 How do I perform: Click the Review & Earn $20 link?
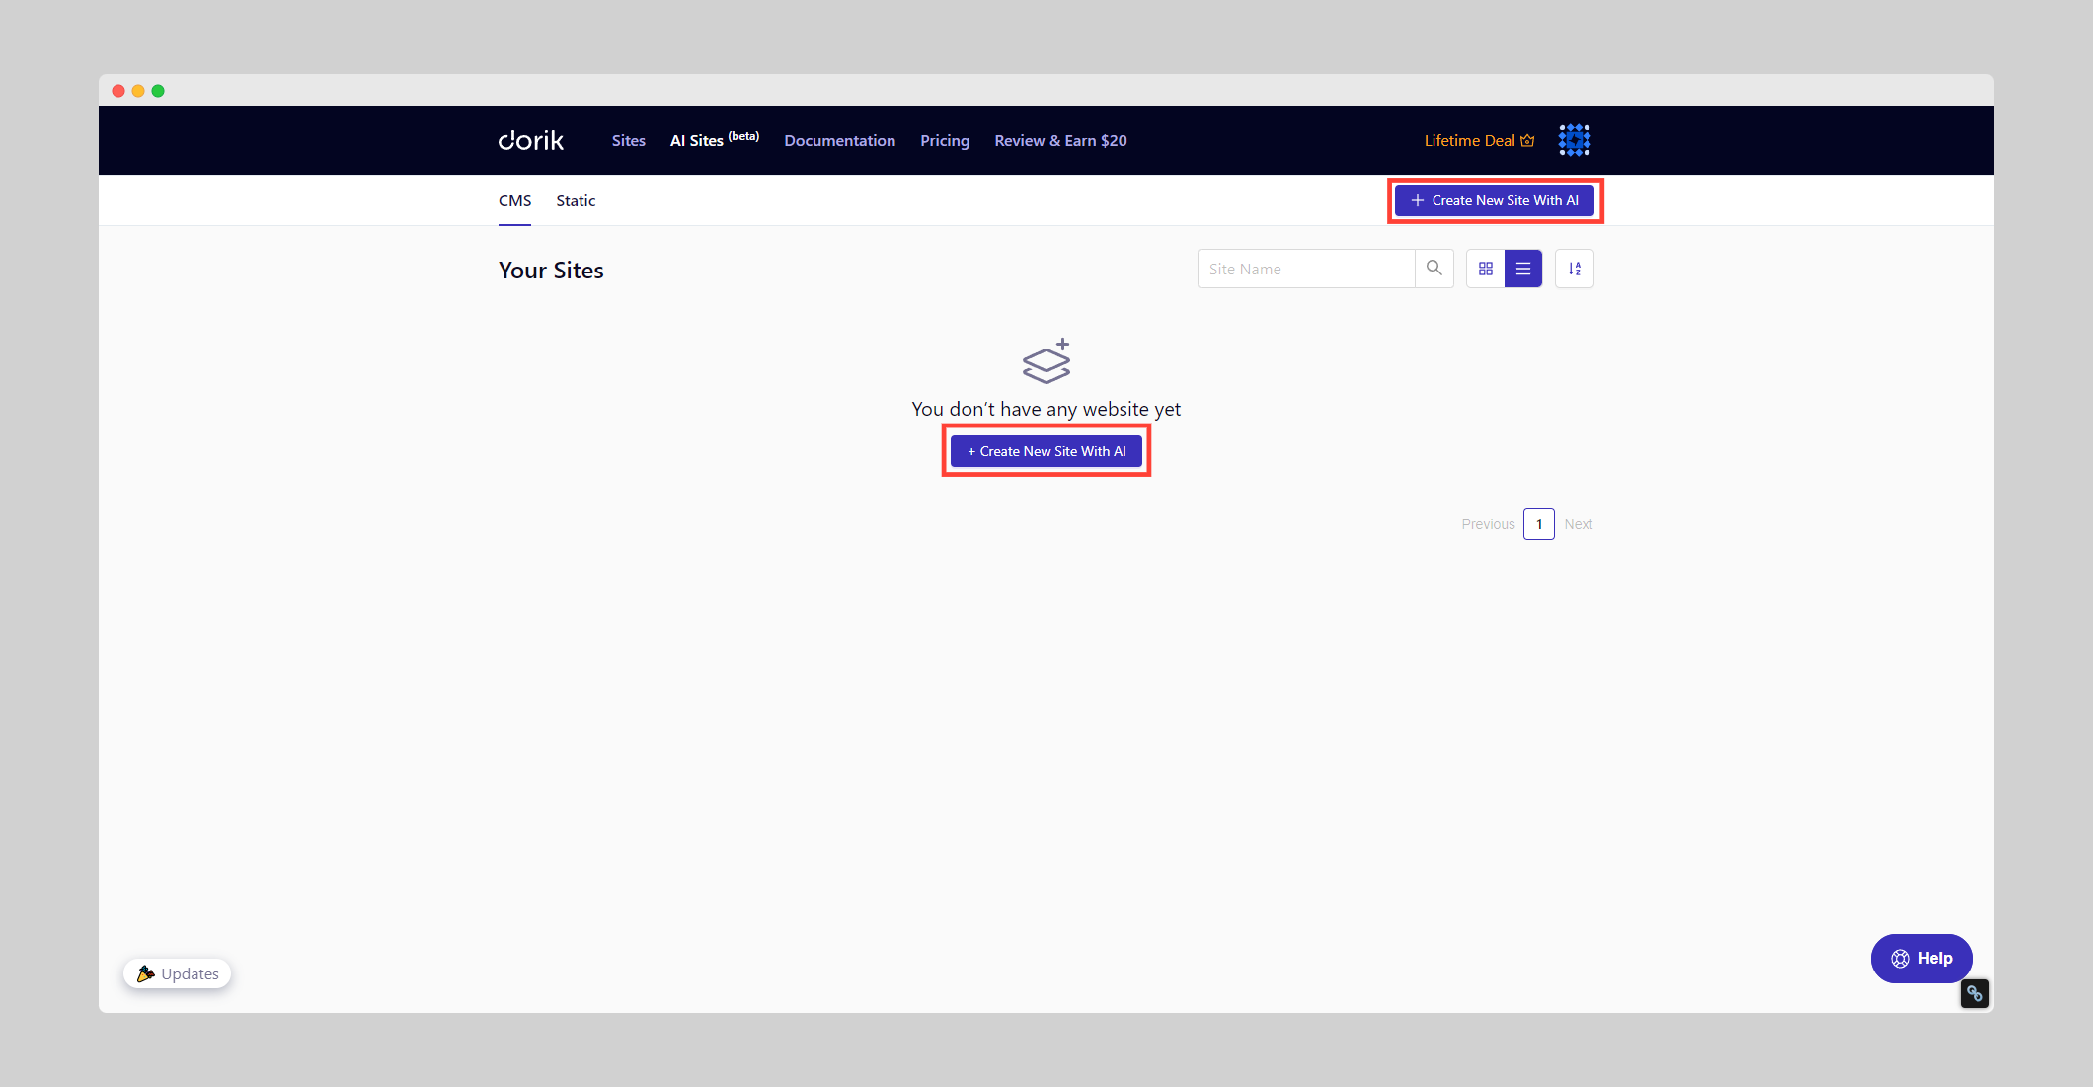click(x=1060, y=140)
